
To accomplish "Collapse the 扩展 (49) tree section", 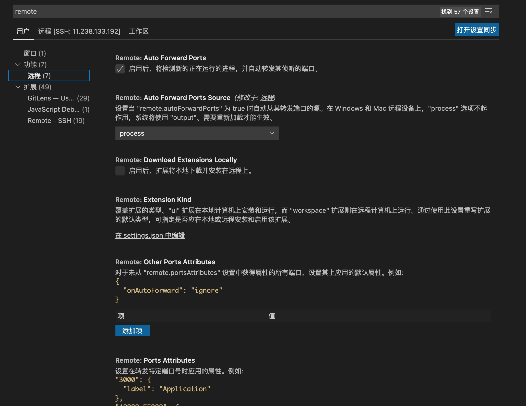I will (x=18, y=87).
